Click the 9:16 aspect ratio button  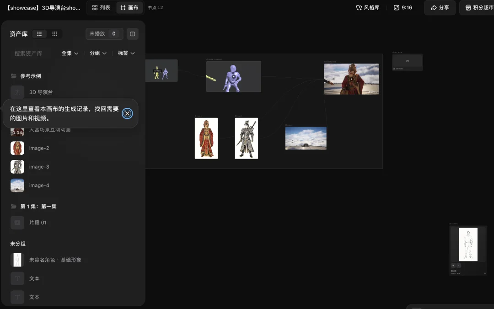tap(403, 8)
